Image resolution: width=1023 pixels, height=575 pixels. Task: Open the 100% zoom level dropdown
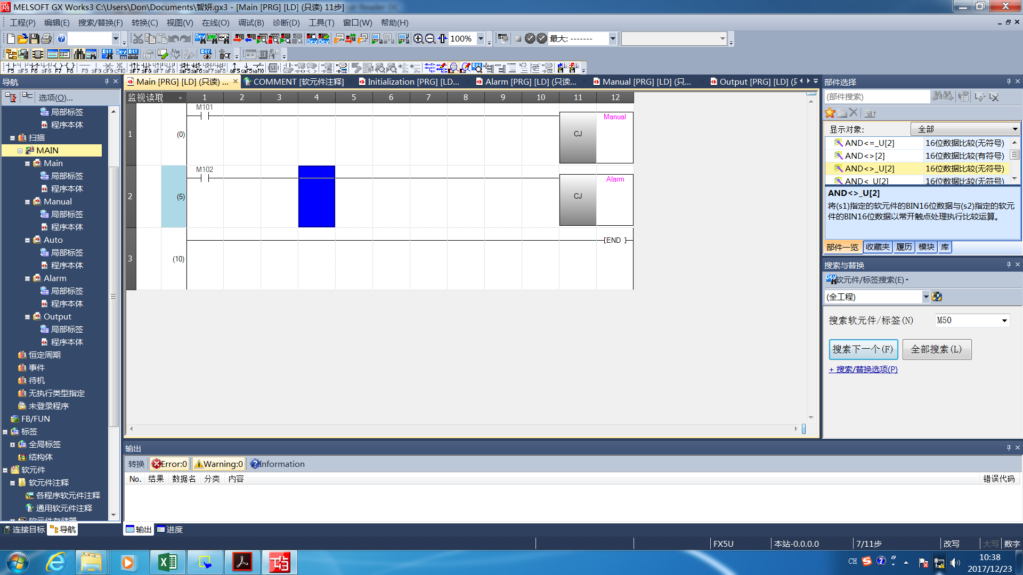pos(481,39)
